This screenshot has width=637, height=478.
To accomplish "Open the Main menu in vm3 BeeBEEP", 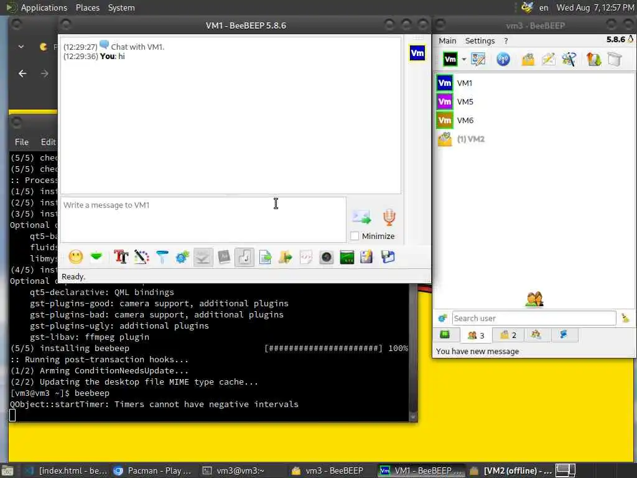I will pyautogui.click(x=447, y=40).
